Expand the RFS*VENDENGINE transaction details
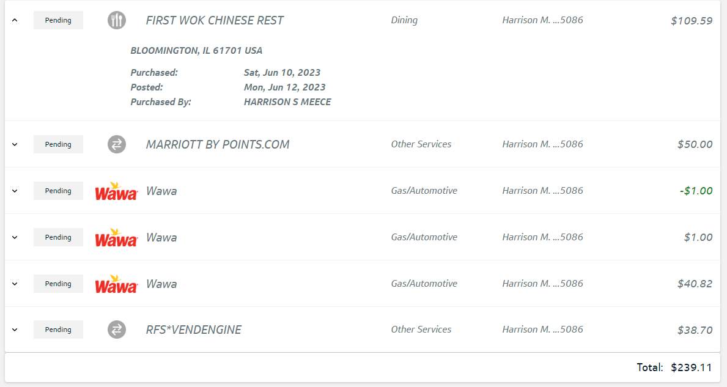Image resolution: width=727 pixels, height=387 pixels. click(15, 330)
